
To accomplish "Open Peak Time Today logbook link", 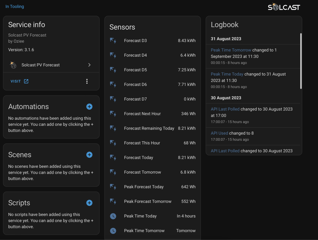I will click(x=227, y=74).
